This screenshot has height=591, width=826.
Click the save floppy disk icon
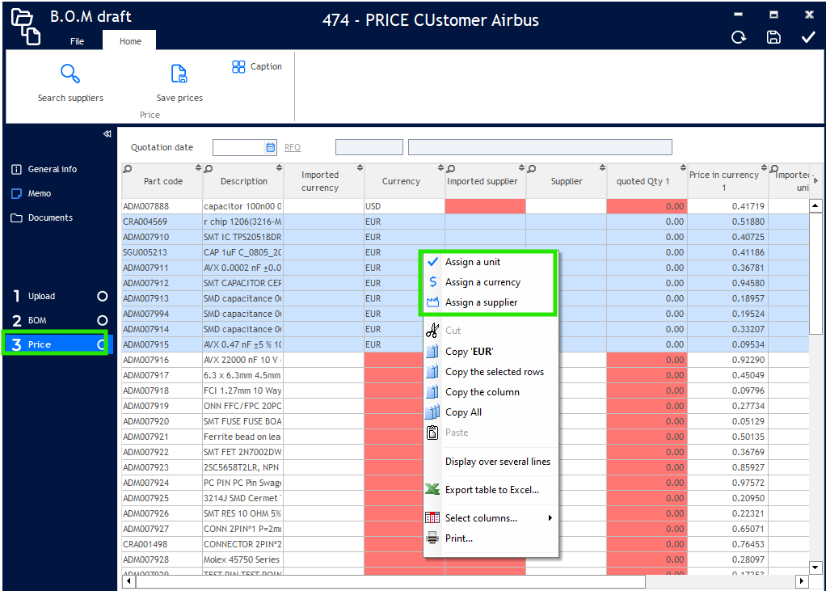[773, 37]
